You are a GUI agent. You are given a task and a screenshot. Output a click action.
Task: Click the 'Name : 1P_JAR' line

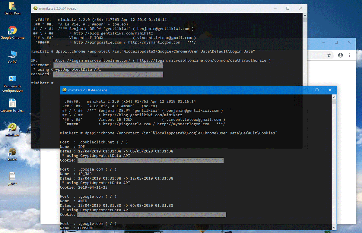(x=76, y=174)
